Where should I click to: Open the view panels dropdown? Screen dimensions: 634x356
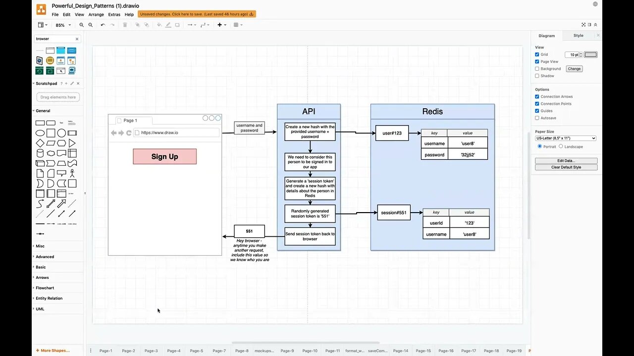[43, 25]
